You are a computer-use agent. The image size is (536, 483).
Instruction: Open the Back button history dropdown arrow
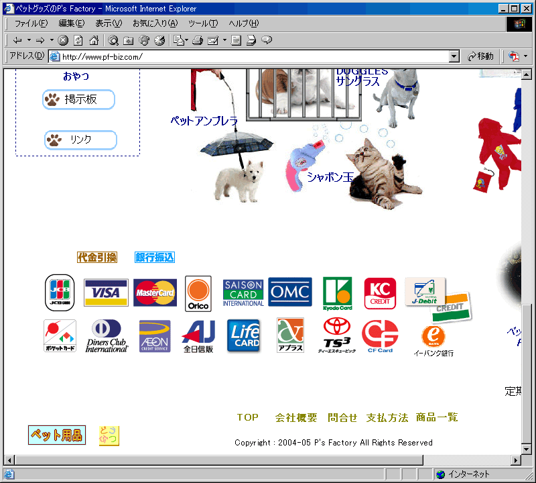(29, 40)
